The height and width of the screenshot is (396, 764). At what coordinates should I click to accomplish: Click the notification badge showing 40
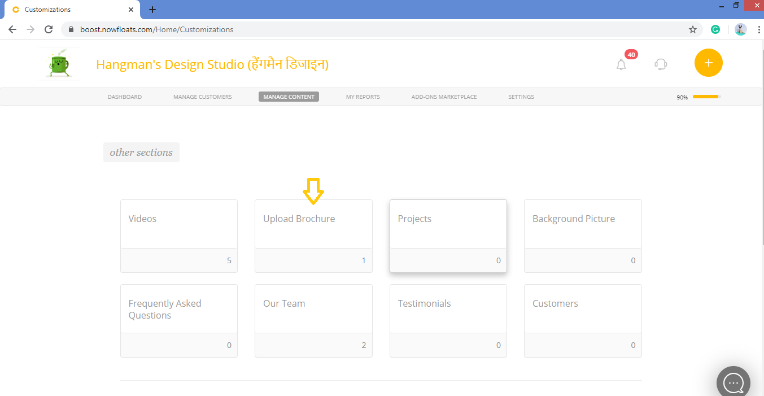[x=631, y=54]
